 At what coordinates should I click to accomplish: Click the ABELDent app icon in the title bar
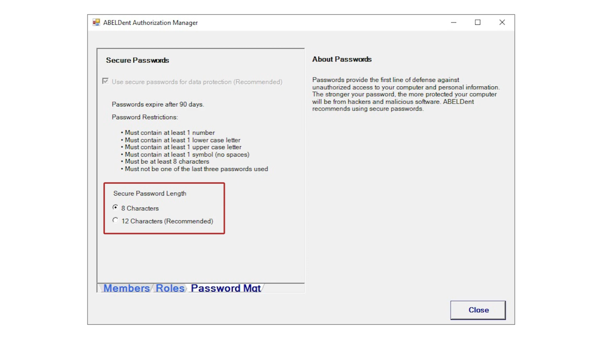click(95, 22)
